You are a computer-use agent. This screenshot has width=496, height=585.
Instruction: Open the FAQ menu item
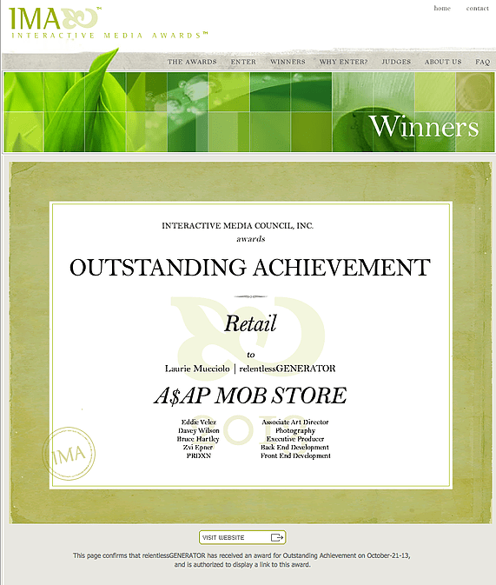[483, 62]
